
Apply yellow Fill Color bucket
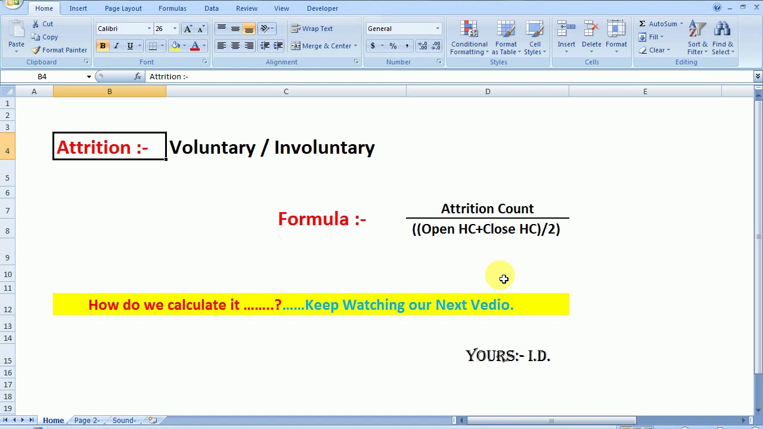(175, 46)
